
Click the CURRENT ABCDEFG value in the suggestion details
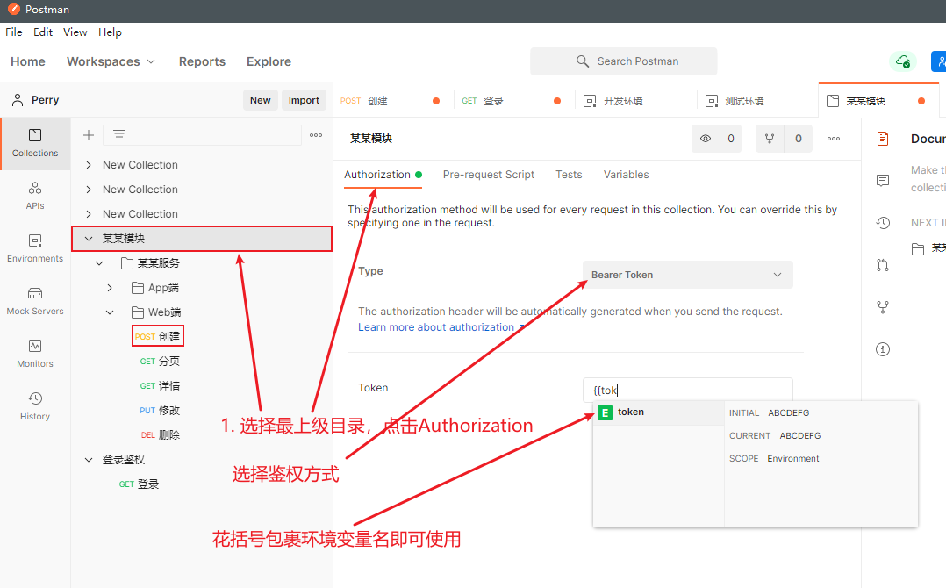800,436
